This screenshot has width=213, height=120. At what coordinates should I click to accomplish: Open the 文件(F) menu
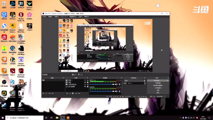[x=44, y=17]
